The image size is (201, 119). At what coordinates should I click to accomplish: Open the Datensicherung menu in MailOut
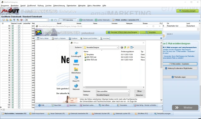pos(59,6)
